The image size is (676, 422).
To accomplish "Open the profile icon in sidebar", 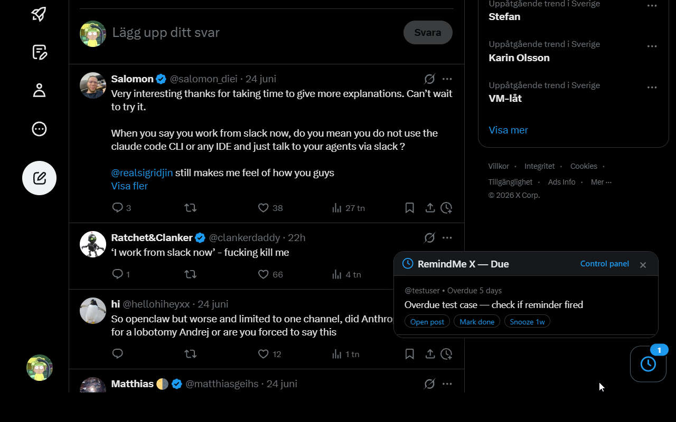I will coord(39,90).
